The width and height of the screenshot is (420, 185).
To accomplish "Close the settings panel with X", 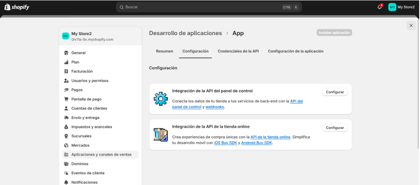I will point(411,26).
